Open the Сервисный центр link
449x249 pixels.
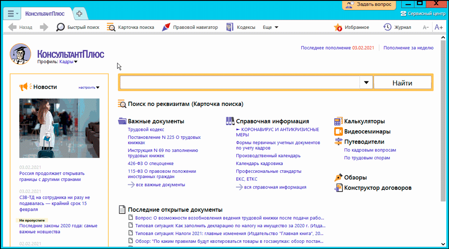(423, 14)
